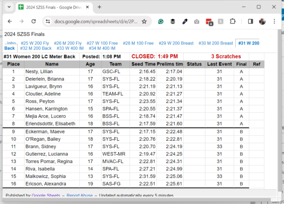The height and width of the screenshot is (204, 284).
Task: Open a new browser tab
Action: (x=99, y=7)
